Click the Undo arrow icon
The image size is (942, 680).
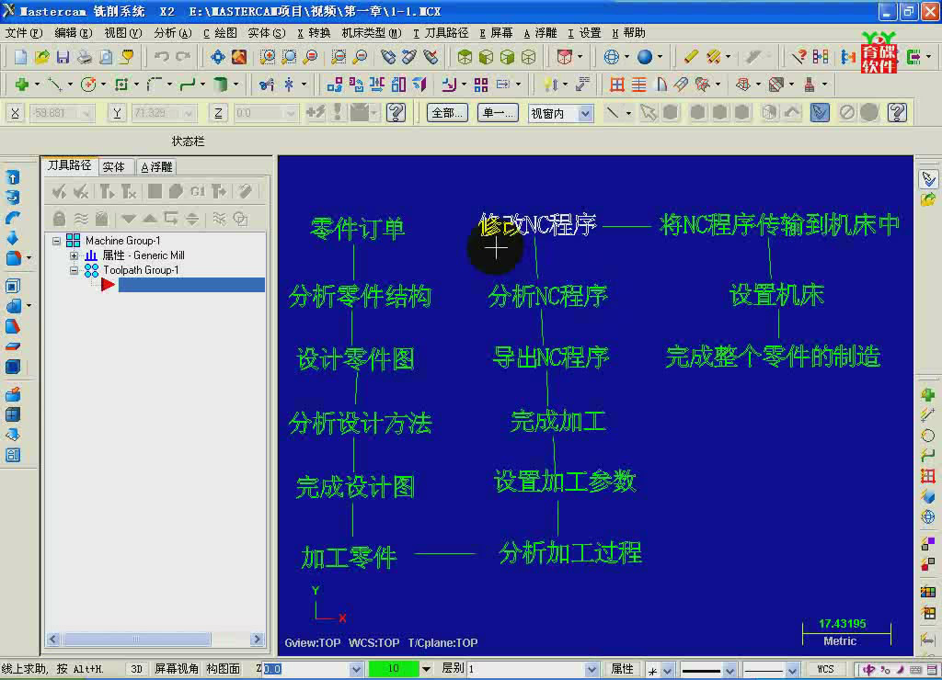161,57
